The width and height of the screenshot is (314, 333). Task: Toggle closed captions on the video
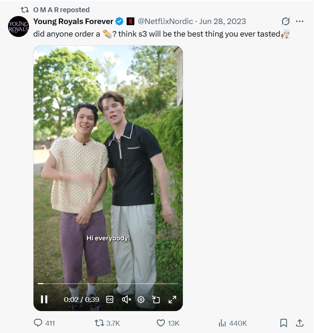point(110,299)
